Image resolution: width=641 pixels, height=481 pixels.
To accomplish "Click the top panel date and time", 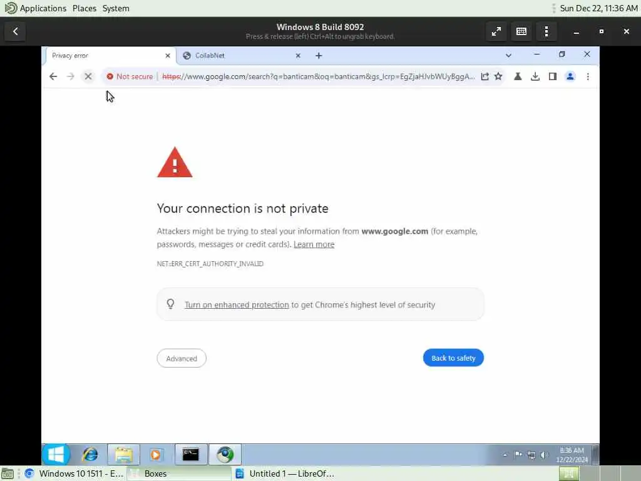I will 598,8.
